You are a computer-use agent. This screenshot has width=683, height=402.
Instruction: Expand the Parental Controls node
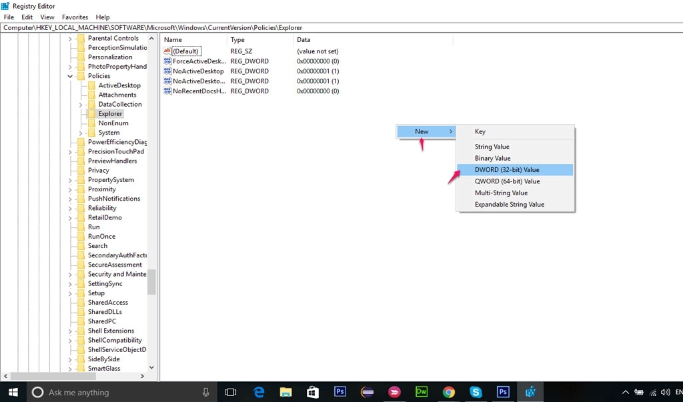coord(71,39)
